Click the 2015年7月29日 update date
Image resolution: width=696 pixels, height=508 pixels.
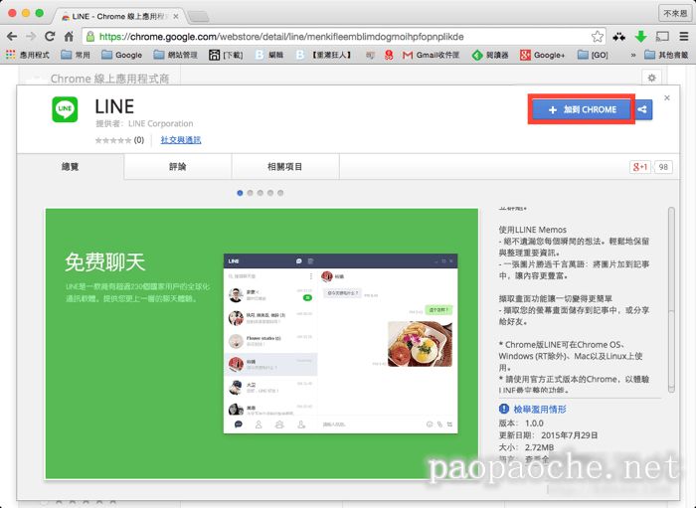coord(569,435)
